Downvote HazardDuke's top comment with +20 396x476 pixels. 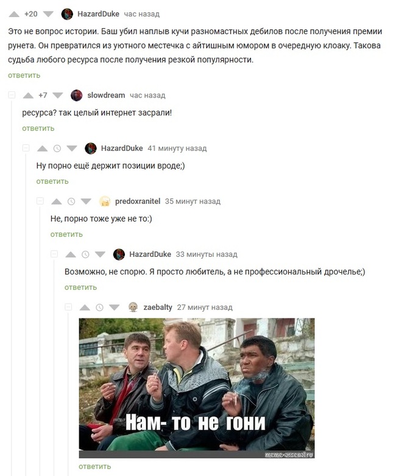click(48, 14)
